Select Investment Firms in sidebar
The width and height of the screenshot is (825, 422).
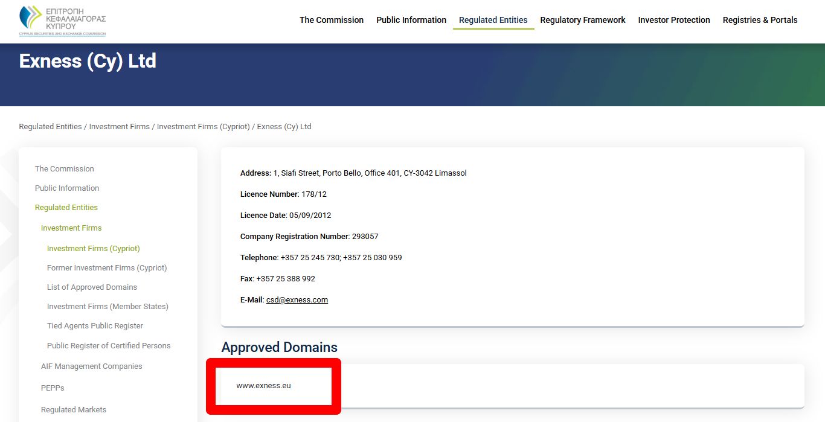tap(71, 228)
